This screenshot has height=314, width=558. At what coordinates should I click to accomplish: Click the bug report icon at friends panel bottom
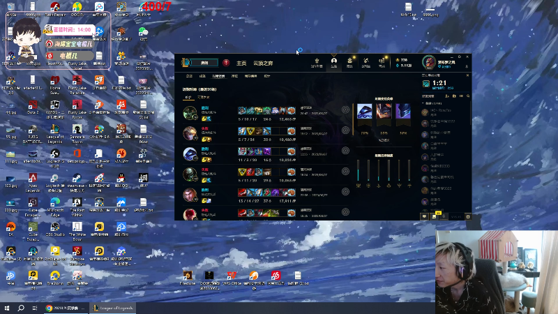pyautogui.click(x=468, y=216)
